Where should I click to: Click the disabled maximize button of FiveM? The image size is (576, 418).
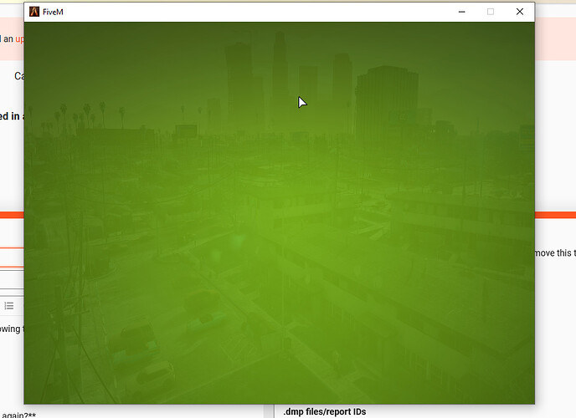click(x=491, y=12)
